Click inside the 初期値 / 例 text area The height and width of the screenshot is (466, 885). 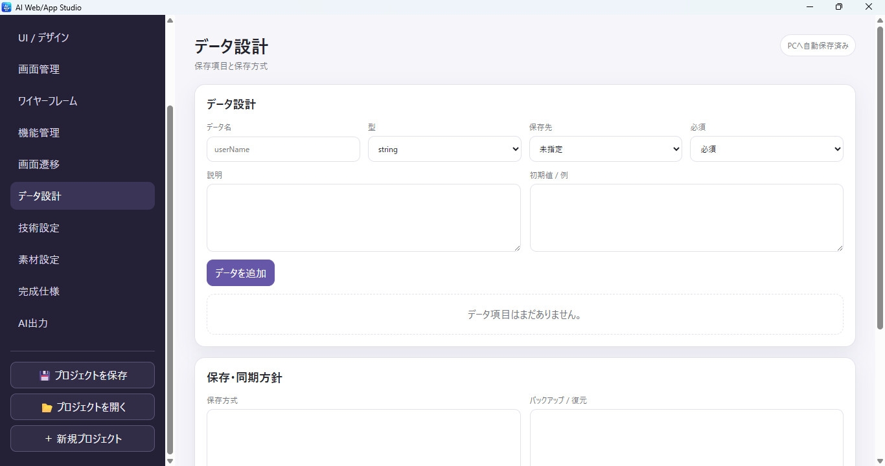687,217
